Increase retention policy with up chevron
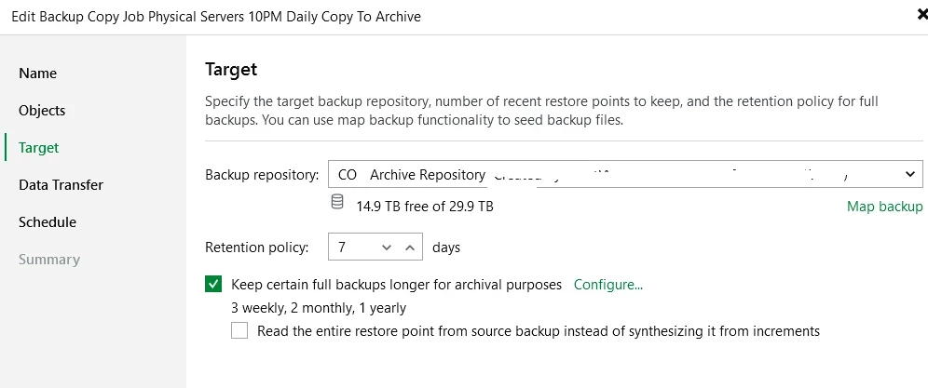Viewport: 928px width, 388px height. [409, 248]
